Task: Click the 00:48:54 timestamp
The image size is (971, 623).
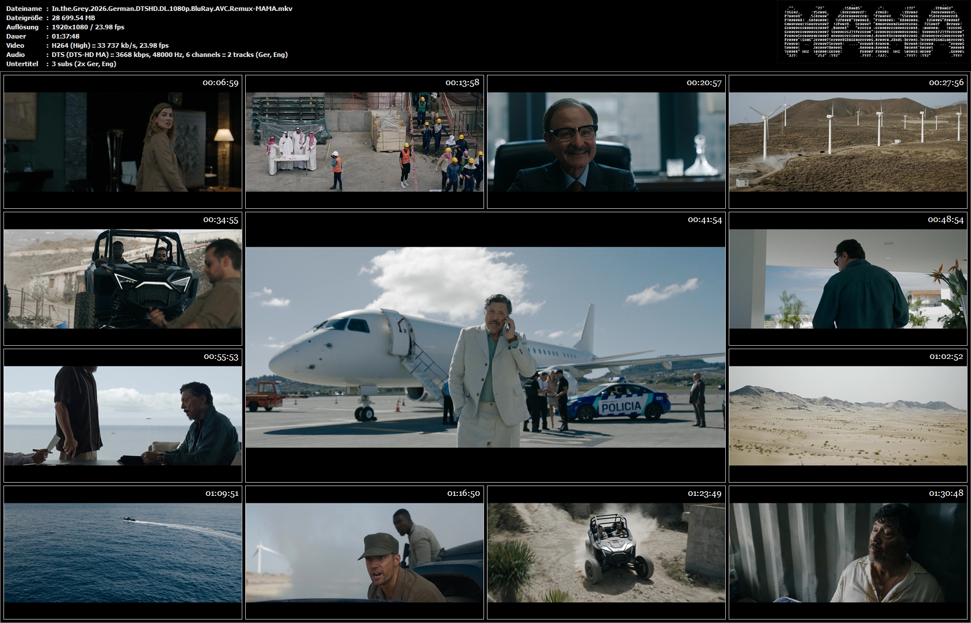Action: click(946, 220)
